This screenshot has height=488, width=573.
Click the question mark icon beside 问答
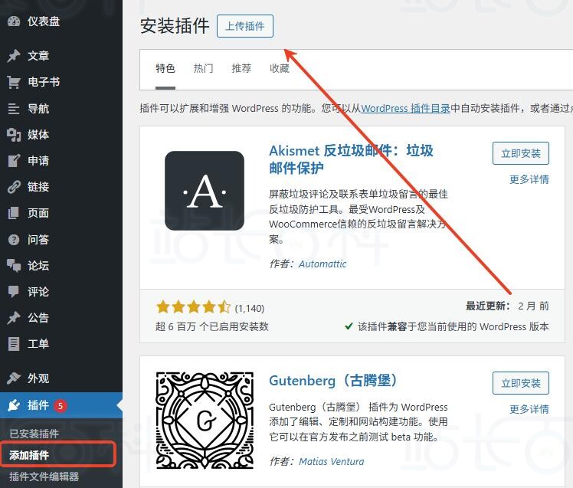click(x=14, y=240)
